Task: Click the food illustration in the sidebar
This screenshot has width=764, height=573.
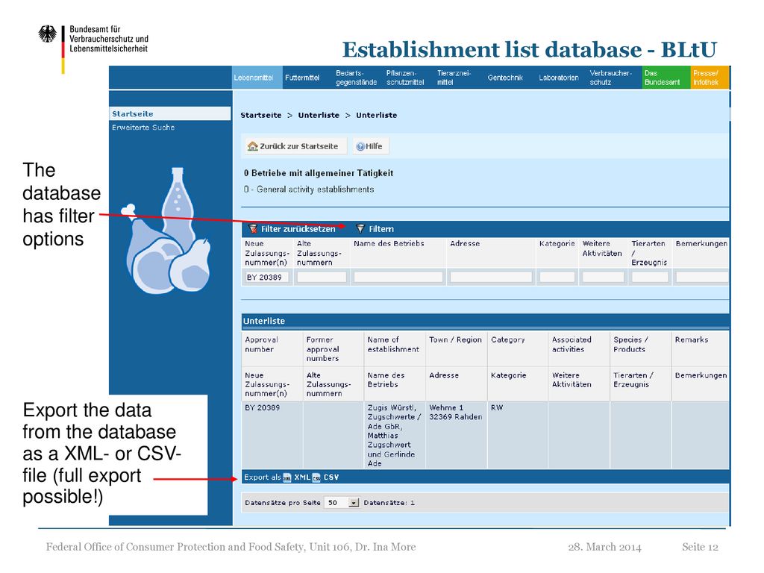Action: pos(166,231)
